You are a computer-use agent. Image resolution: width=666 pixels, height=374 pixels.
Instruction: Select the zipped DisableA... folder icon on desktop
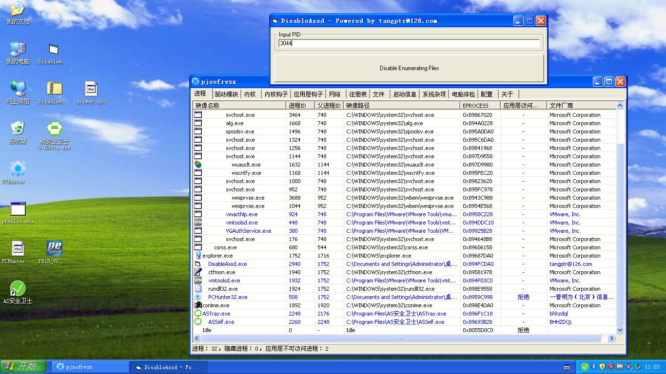tap(54, 89)
